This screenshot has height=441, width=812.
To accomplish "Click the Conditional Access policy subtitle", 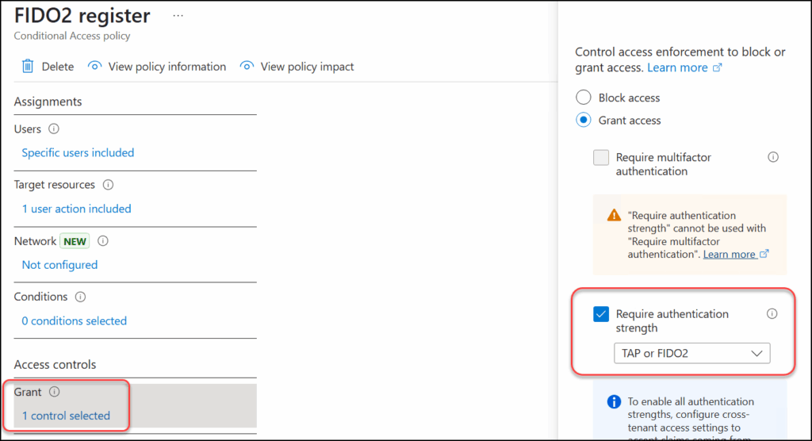I will click(x=72, y=36).
